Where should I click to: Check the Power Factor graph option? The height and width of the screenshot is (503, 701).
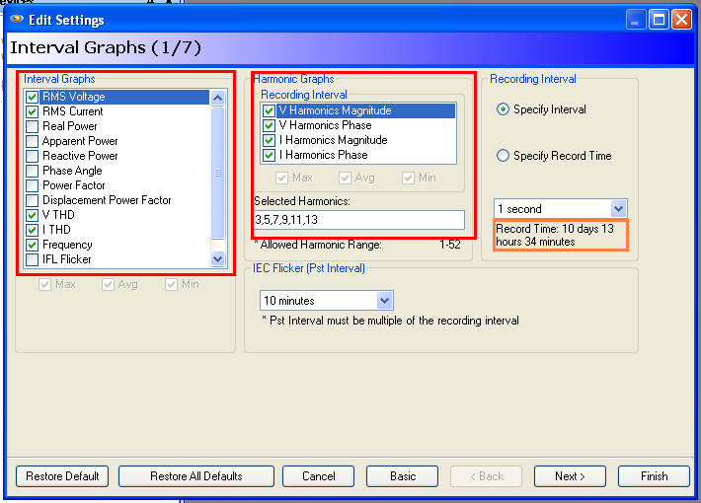tap(33, 185)
